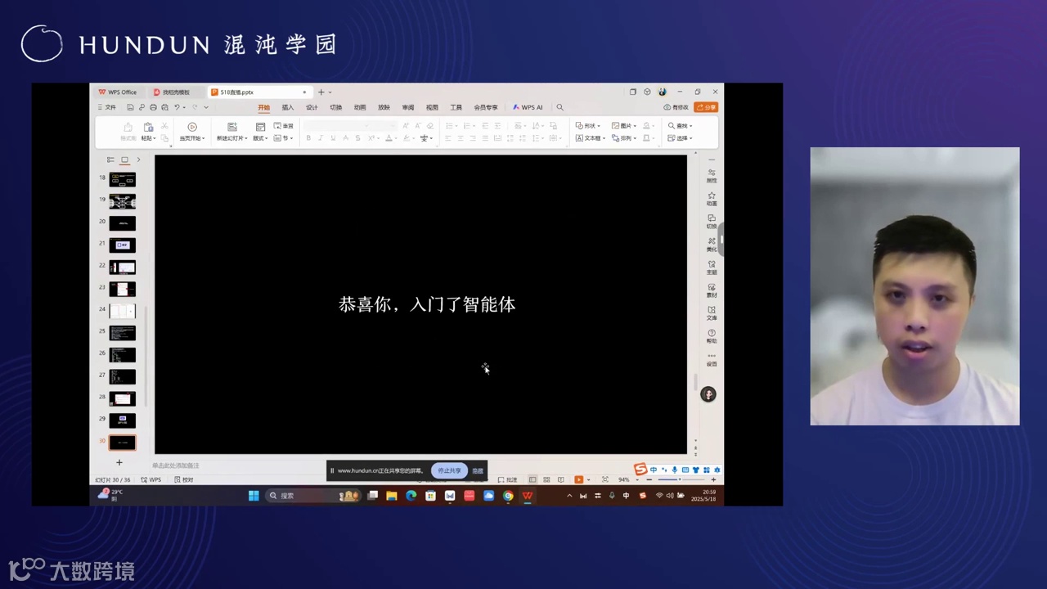This screenshot has height=589, width=1047.
Task: Switch to the 设计 ribbon tab
Action: click(312, 107)
